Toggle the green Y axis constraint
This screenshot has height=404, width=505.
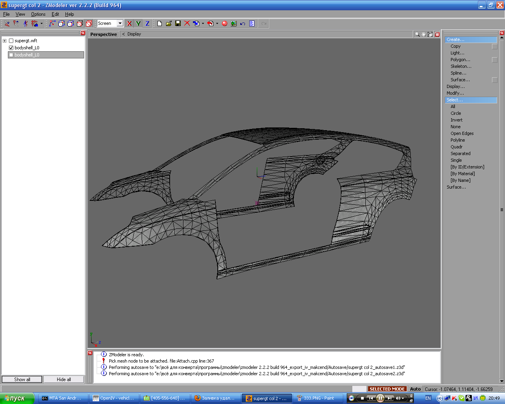138,24
